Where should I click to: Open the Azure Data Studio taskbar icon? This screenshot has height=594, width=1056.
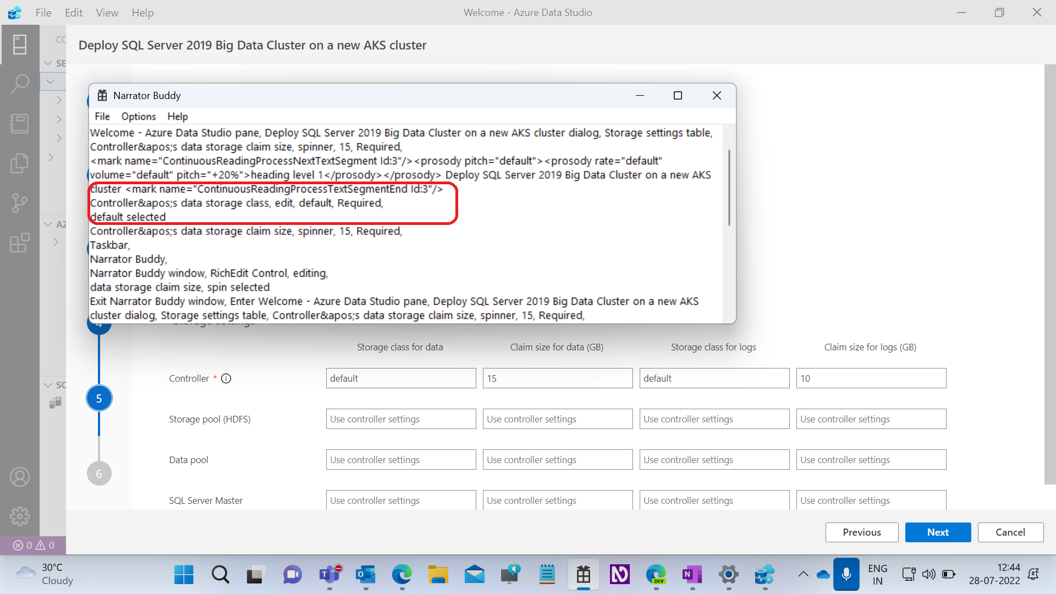tap(765, 575)
